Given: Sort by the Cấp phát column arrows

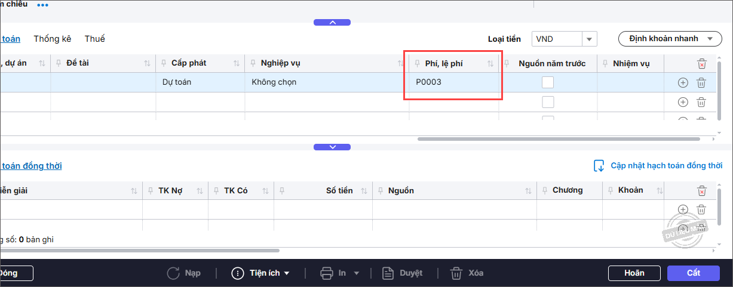Looking at the screenshot, I should (237, 63).
